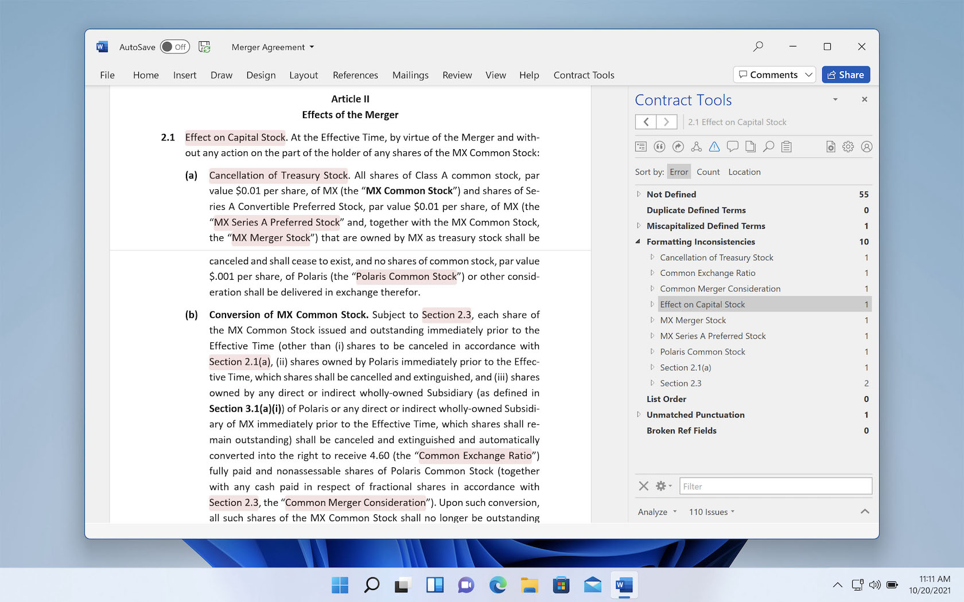Screen dimensions: 964x602
Task: Launch Microsoft Edge from taskbar
Action: (x=498, y=585)
